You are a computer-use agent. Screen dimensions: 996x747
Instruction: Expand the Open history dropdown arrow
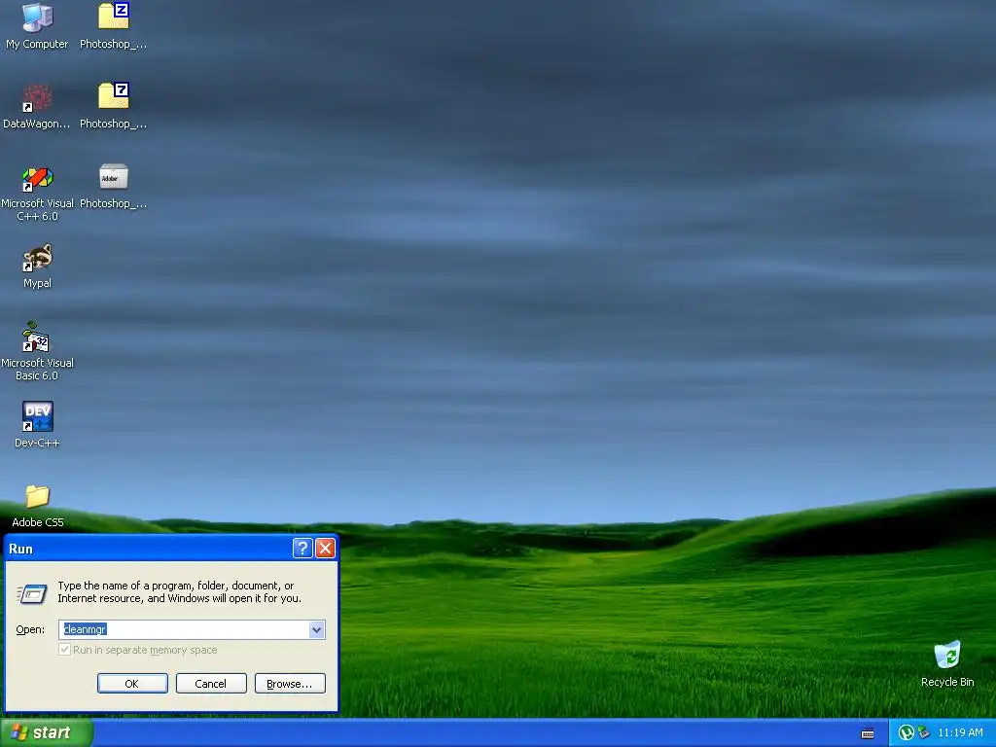click(x=316, y=629)
